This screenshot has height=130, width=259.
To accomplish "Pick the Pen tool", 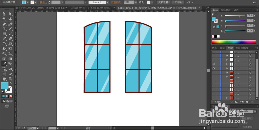I will click(4, 24).
